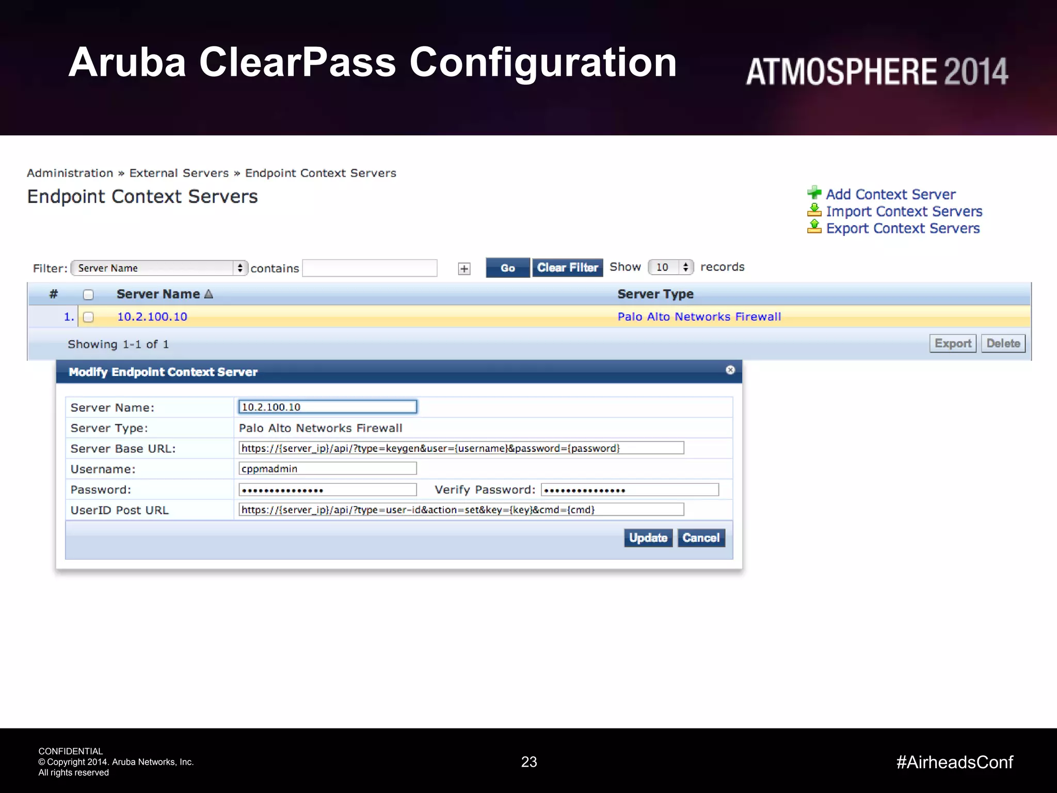Viewport: 1057px width, 793px height.
Task: Focus the UserID Post URL field
Action: point(461,510)
